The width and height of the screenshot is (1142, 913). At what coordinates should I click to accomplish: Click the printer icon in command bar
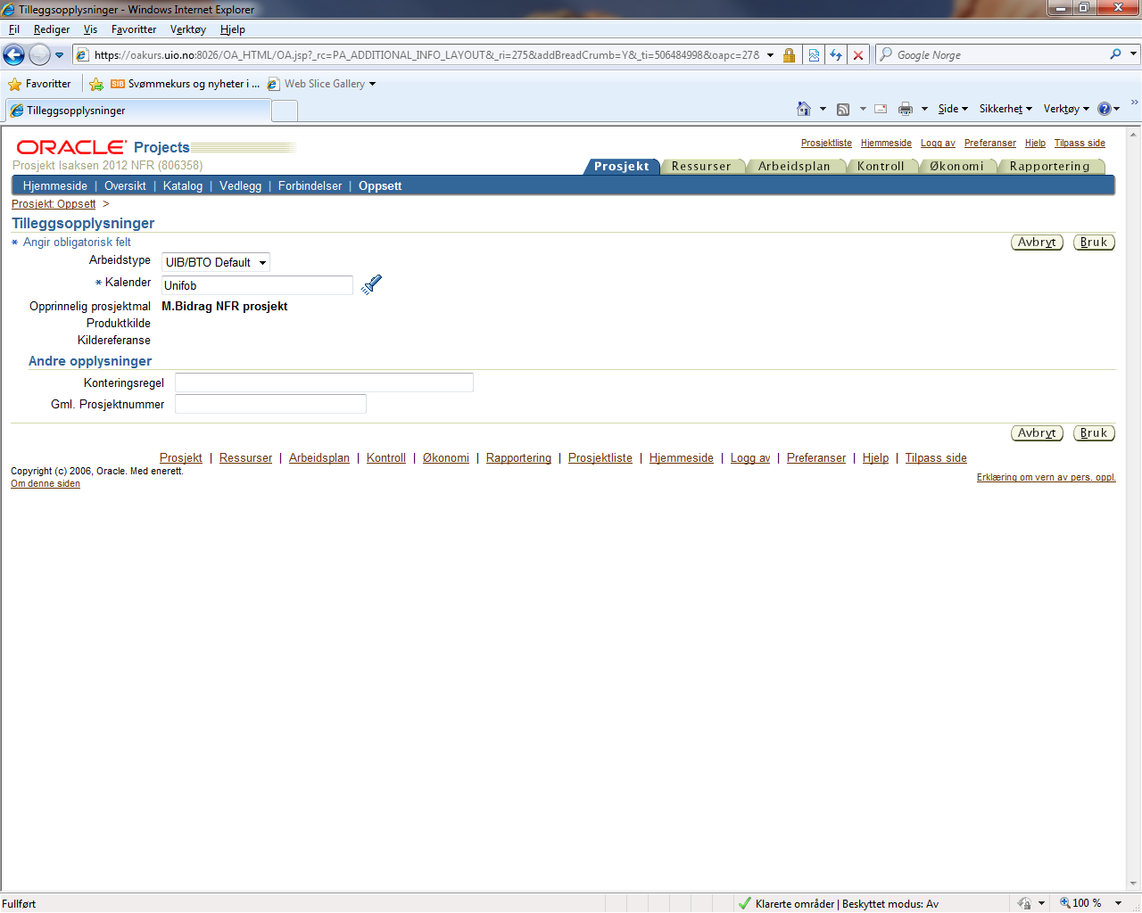tap(906, 109)
